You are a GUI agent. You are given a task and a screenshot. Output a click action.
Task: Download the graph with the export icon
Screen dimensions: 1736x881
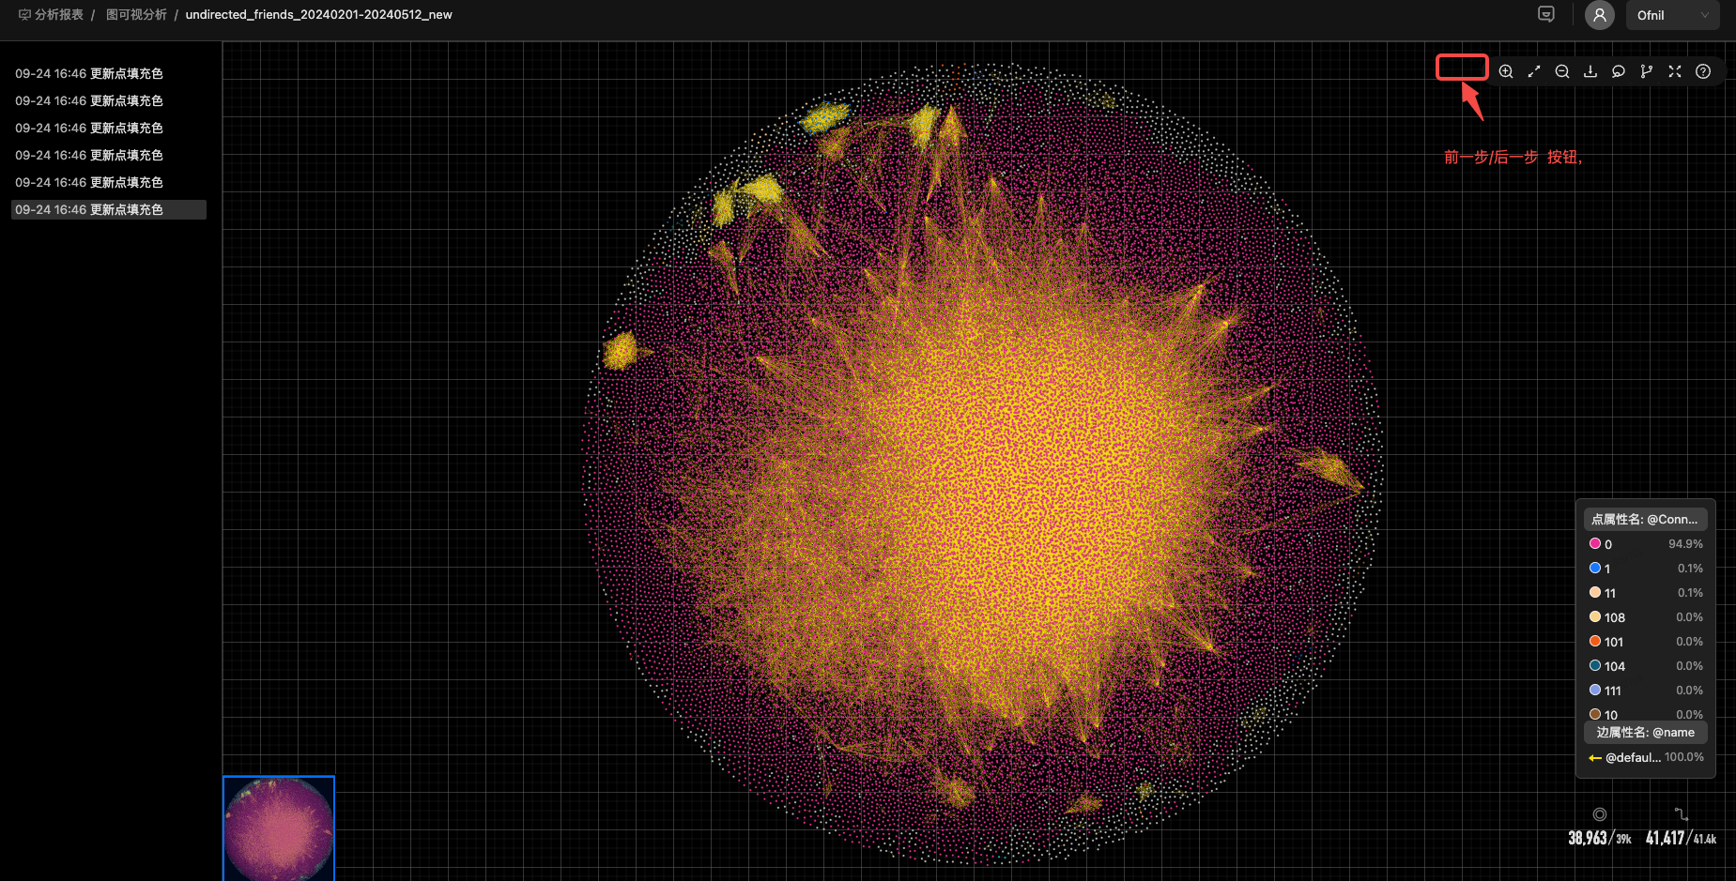pos(1590,71)
